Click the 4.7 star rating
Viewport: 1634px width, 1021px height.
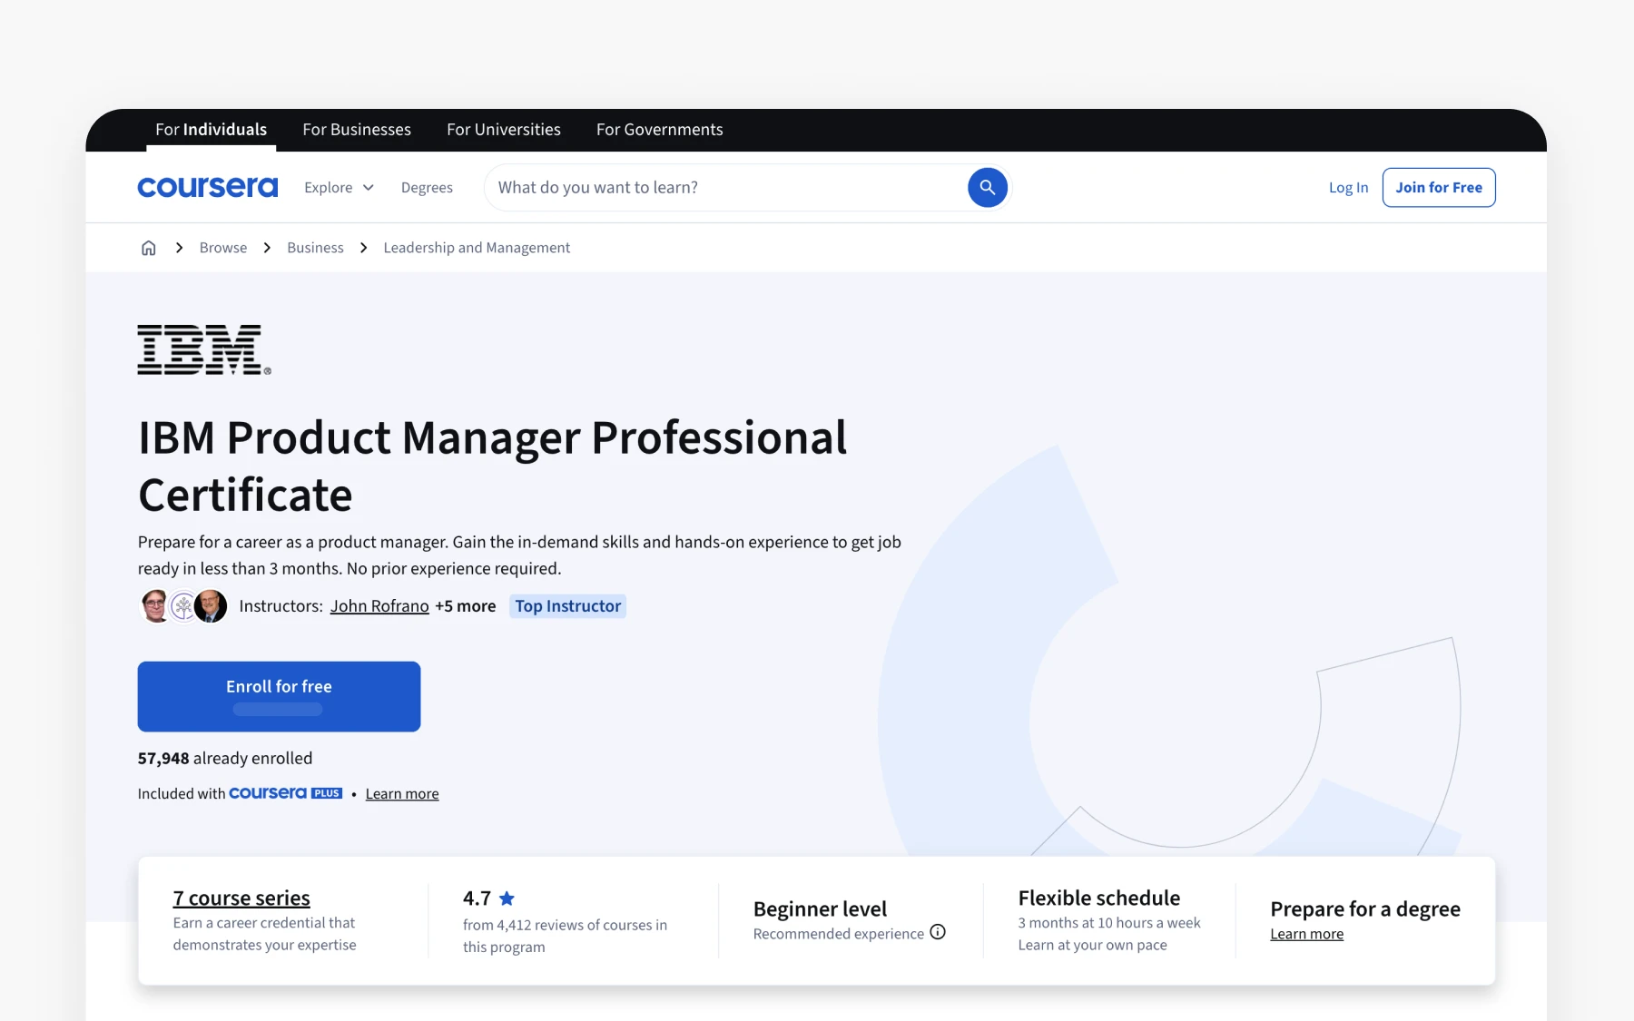point(489,898)
